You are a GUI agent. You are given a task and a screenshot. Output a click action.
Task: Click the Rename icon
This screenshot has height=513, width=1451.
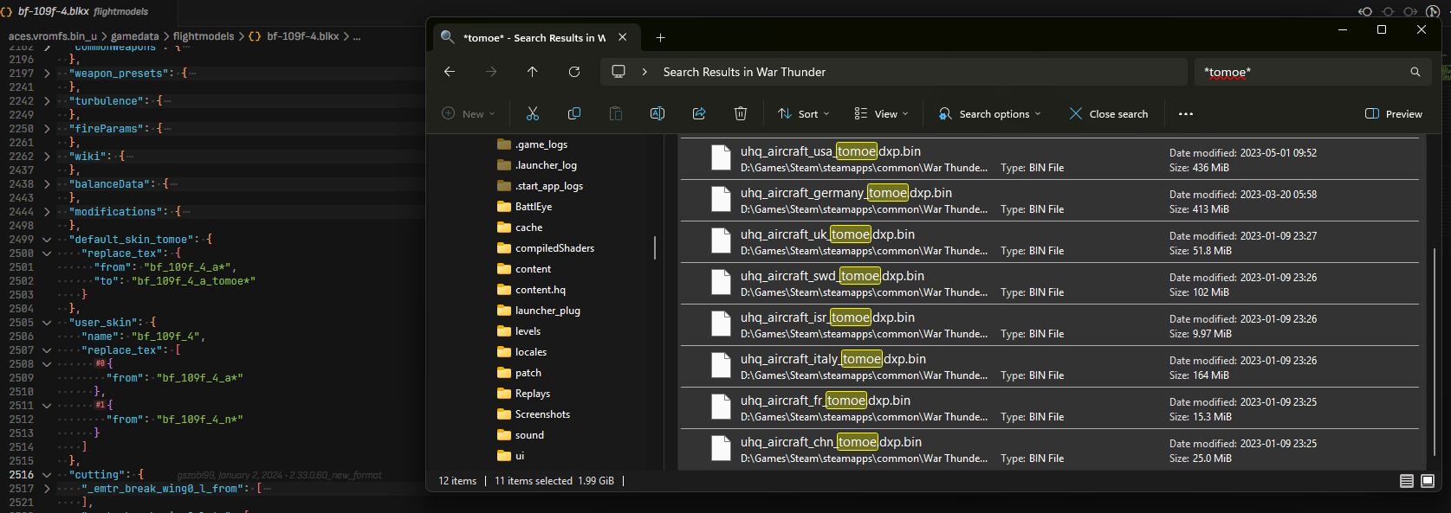[x=657, y=113]
